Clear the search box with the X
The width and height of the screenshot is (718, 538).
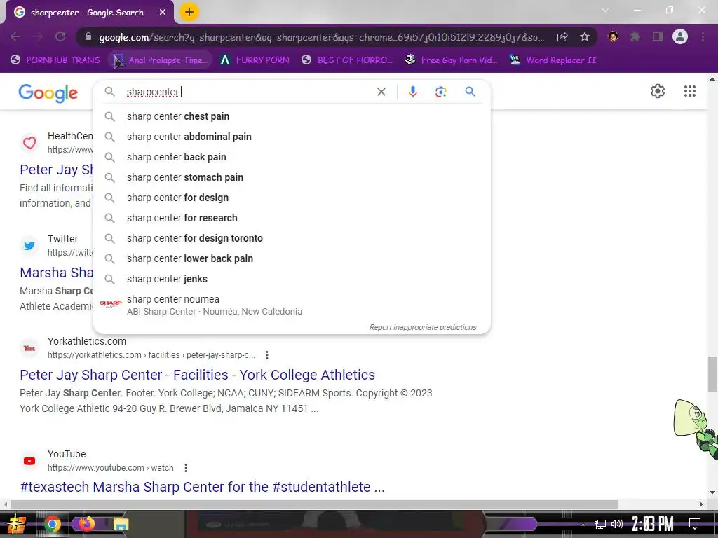point(381,92)
